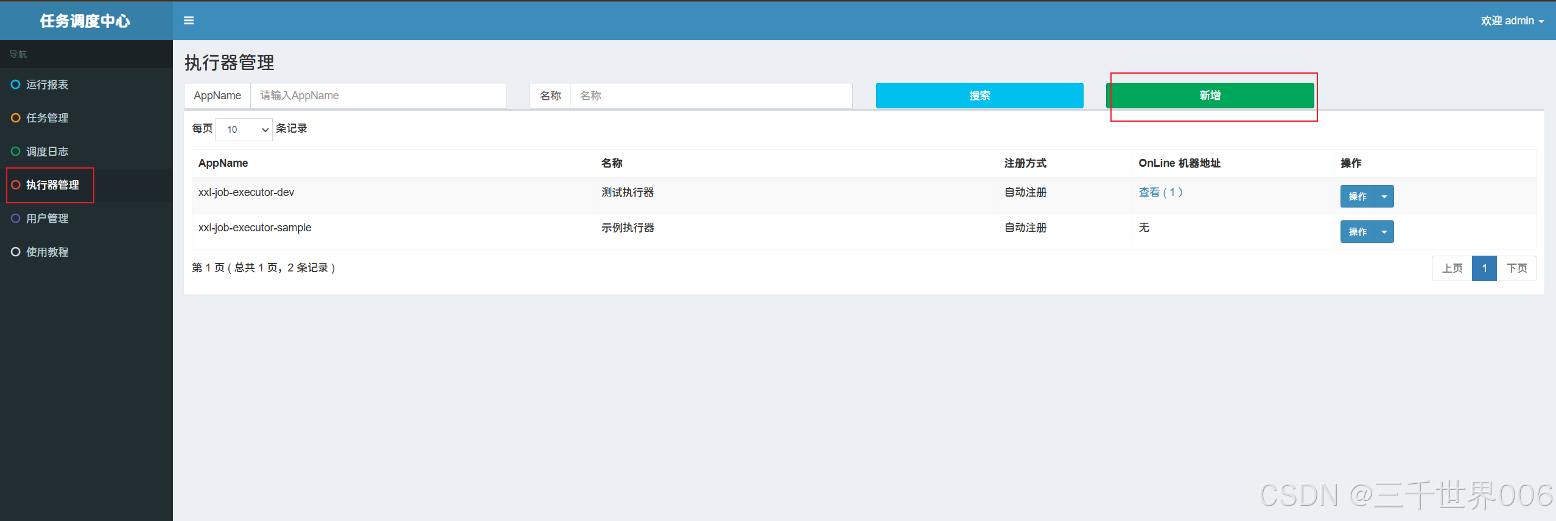
Task: Click the orange circle icon beside 任务管理
Action: coord(16,118)
